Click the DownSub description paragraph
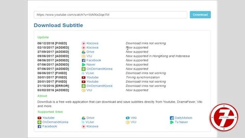The image size is (245, 138). [120, 104]
